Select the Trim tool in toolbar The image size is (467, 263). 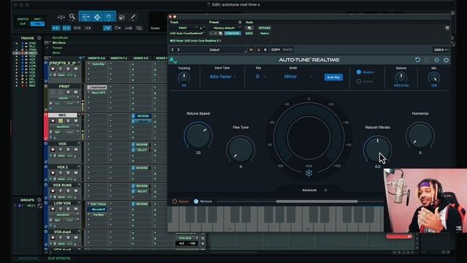pos(85,17)
